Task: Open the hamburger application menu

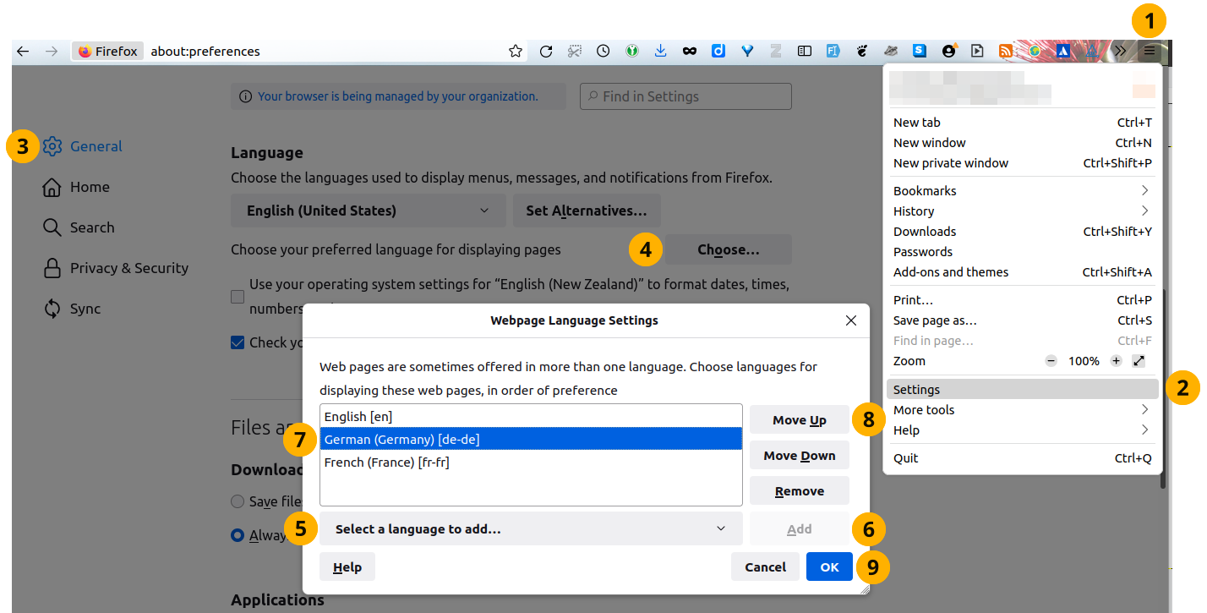Action: [x=1150, y=52]
